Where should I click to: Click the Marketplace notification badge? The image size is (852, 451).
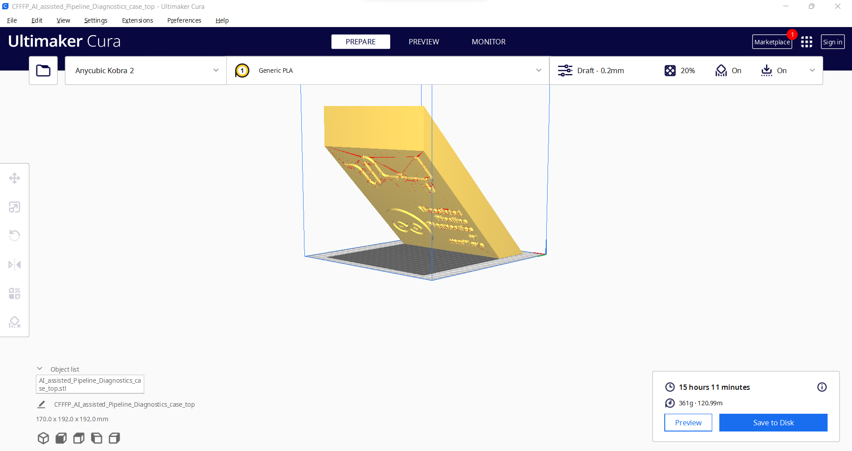[x=792, y=35]
